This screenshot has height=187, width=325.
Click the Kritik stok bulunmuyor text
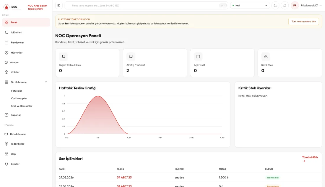coord(253,96)
